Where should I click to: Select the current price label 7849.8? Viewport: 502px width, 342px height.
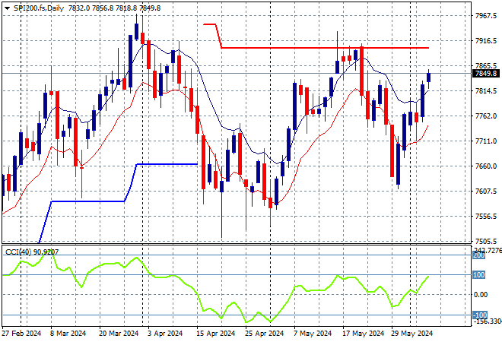point(485,74)
